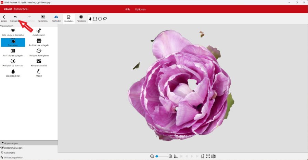Image resolution: width=308 pixels, height=160 pixels.
Task: Expand the Stilisierungseffekte section
Action: tap(14, 157)
